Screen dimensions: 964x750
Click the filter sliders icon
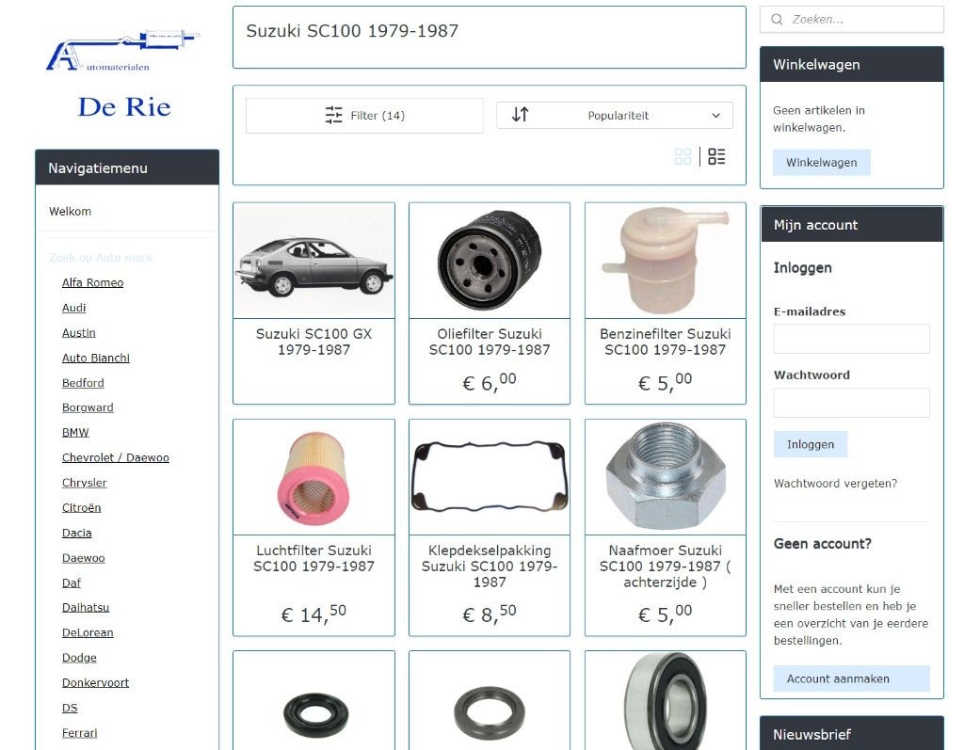(334, 115)
